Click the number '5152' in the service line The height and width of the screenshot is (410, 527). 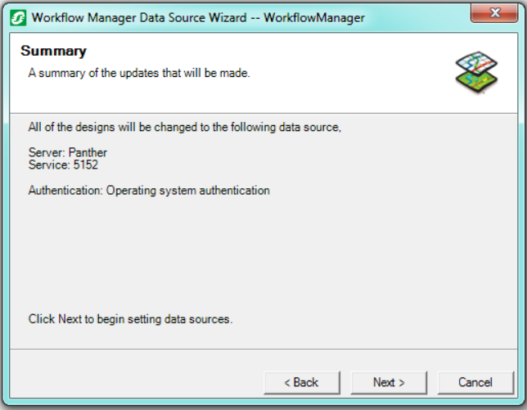[x=86, y=164]
